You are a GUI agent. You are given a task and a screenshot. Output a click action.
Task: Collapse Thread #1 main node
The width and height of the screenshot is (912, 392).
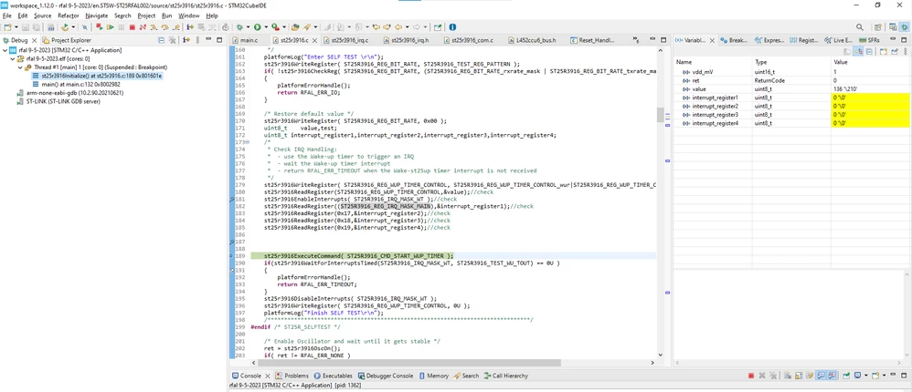pos(20,67)
